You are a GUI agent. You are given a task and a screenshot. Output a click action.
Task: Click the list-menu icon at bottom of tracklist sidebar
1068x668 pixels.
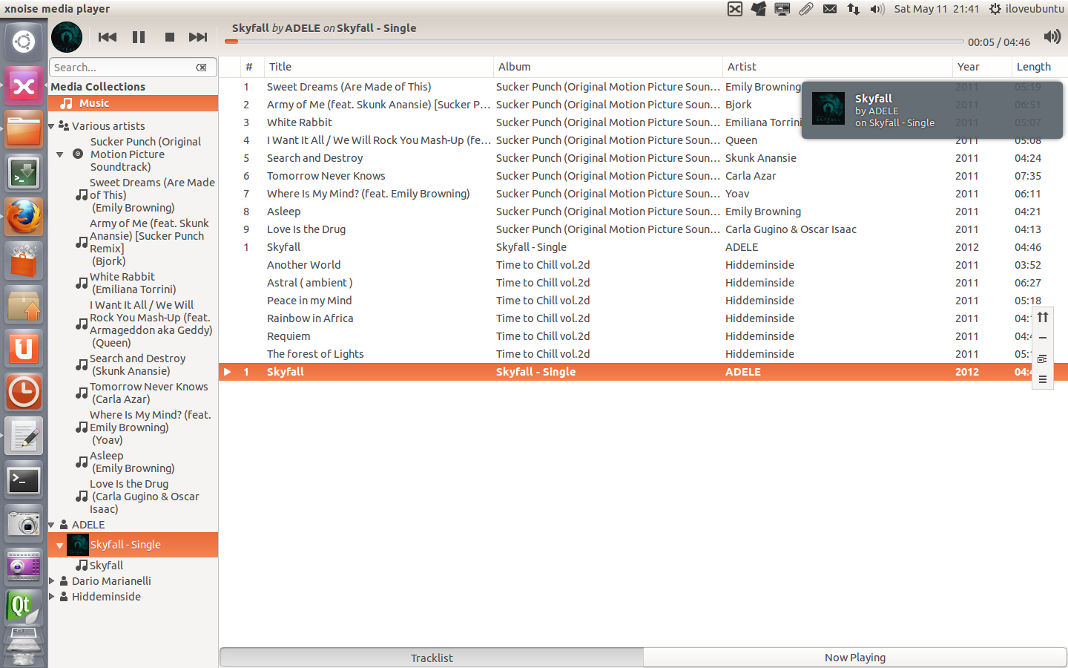(x=1043, y=379)
